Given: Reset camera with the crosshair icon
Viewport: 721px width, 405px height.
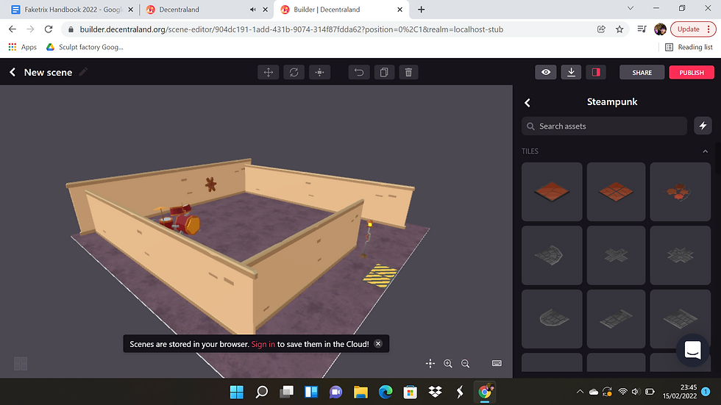Looking at the screenshot, I should coord(430,363).
